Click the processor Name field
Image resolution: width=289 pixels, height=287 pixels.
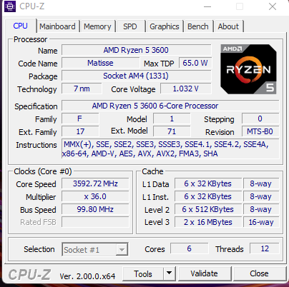(136, 50)
